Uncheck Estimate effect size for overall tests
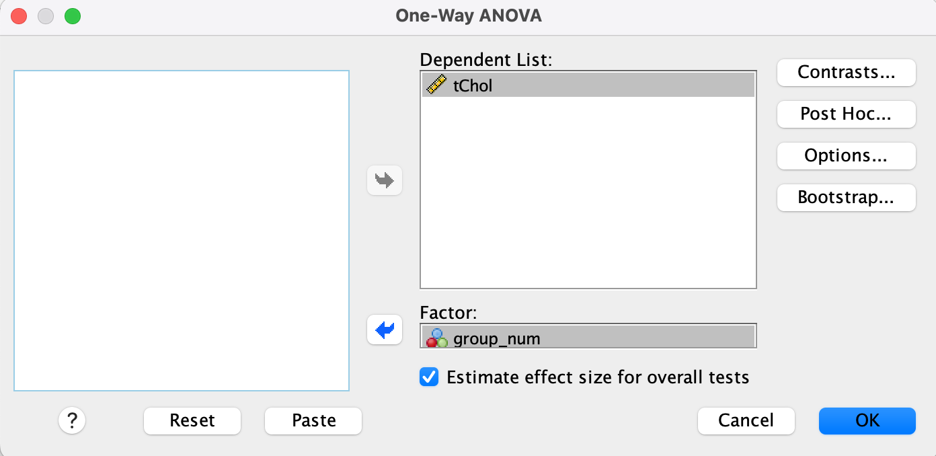The height and width of the screenshot is (456, 936). click(x=428, y=377)
